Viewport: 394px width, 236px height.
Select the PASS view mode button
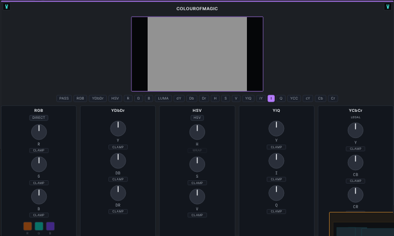click(x=64, y=98)
